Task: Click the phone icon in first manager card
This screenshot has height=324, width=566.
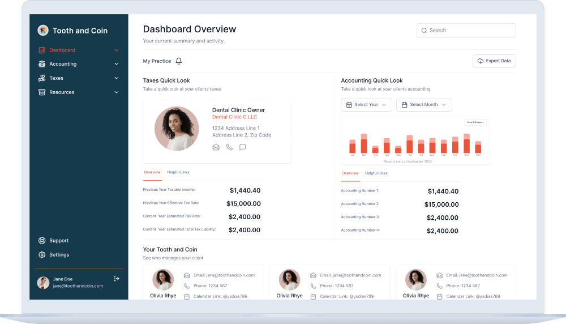Action: pyautogui.click(x=187, y=286)
